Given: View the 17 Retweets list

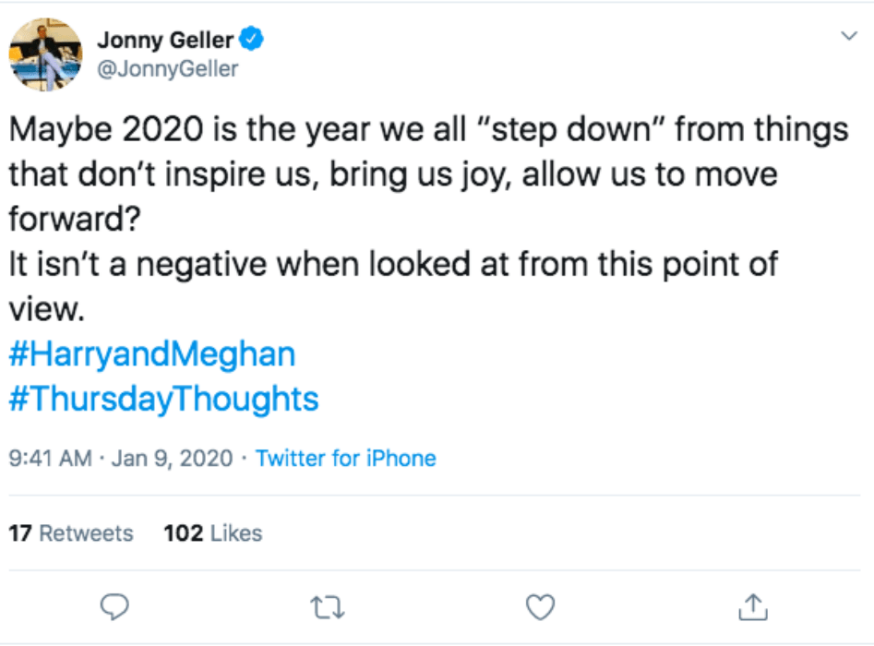Looking at the screenshot, I should tap(71, 533).
